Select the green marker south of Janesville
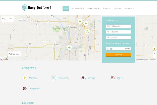This screenshot has height=105, width=157. point(69,48)
